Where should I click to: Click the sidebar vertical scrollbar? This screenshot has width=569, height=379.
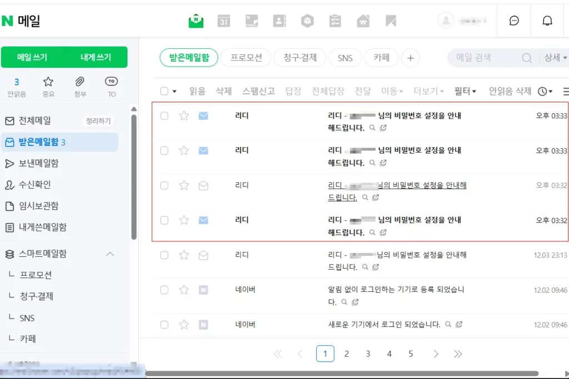[x=134, y=177]
